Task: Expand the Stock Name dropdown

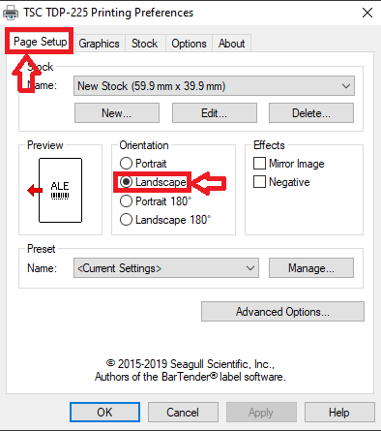Action: (x=214, y=86)
